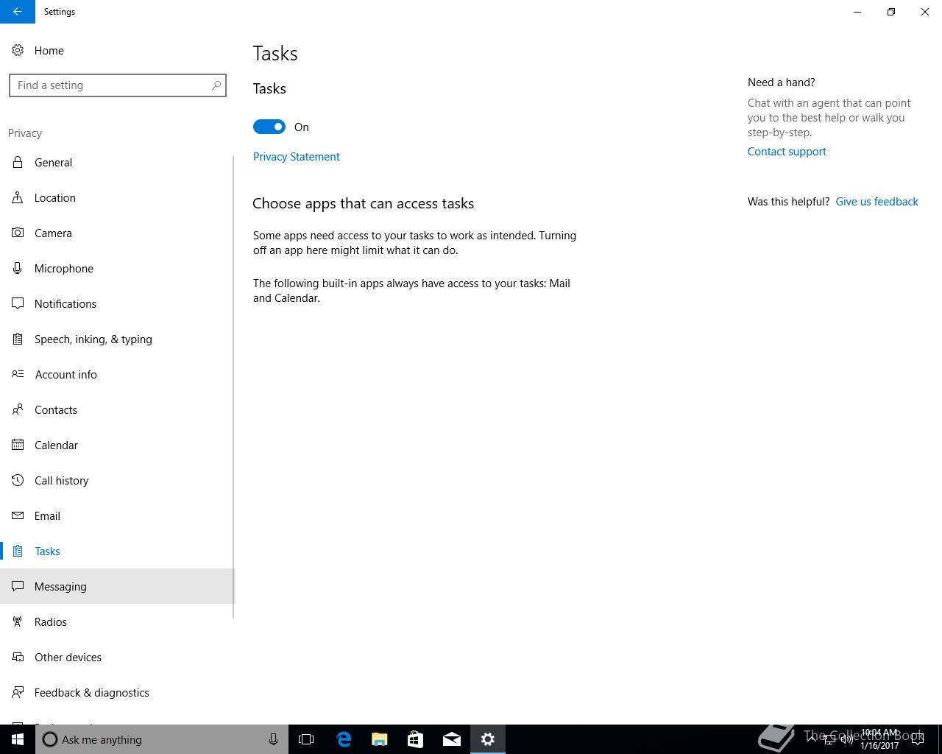Viewport: 942px width, 754px height.
Task: Click the Calendar icon in sidebar
Action: 18,445
